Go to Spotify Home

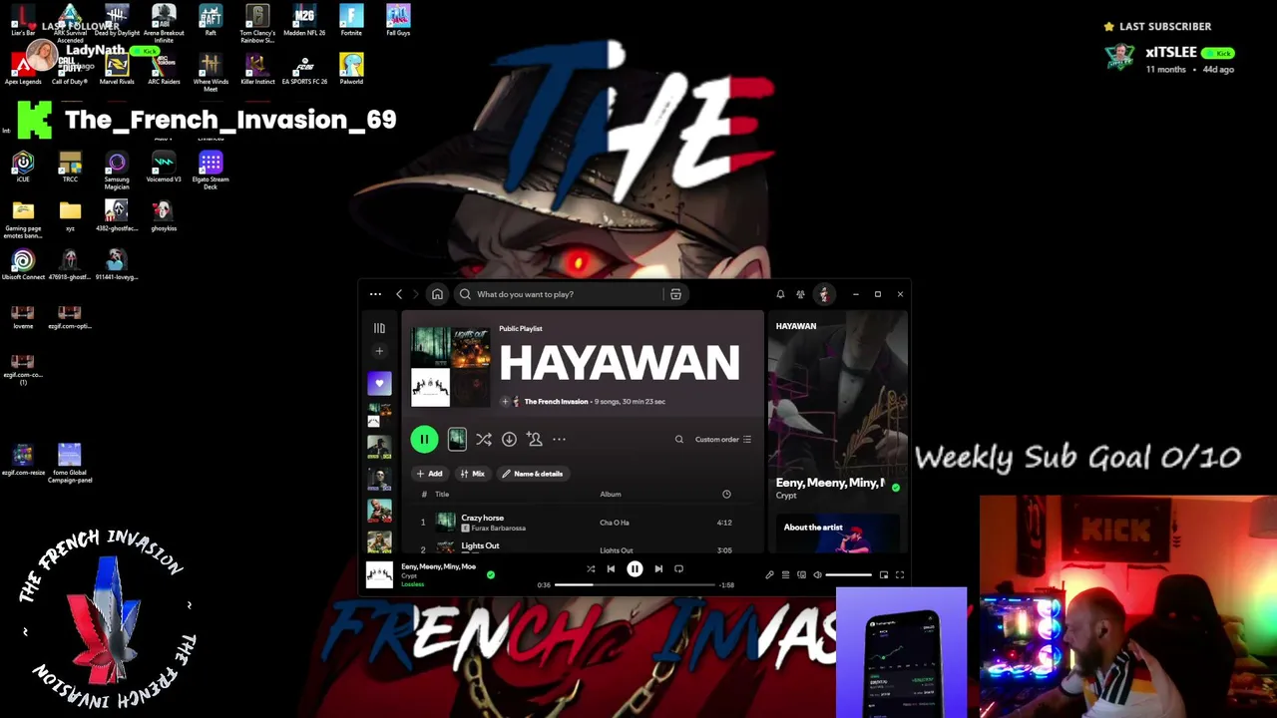[437, 294]
